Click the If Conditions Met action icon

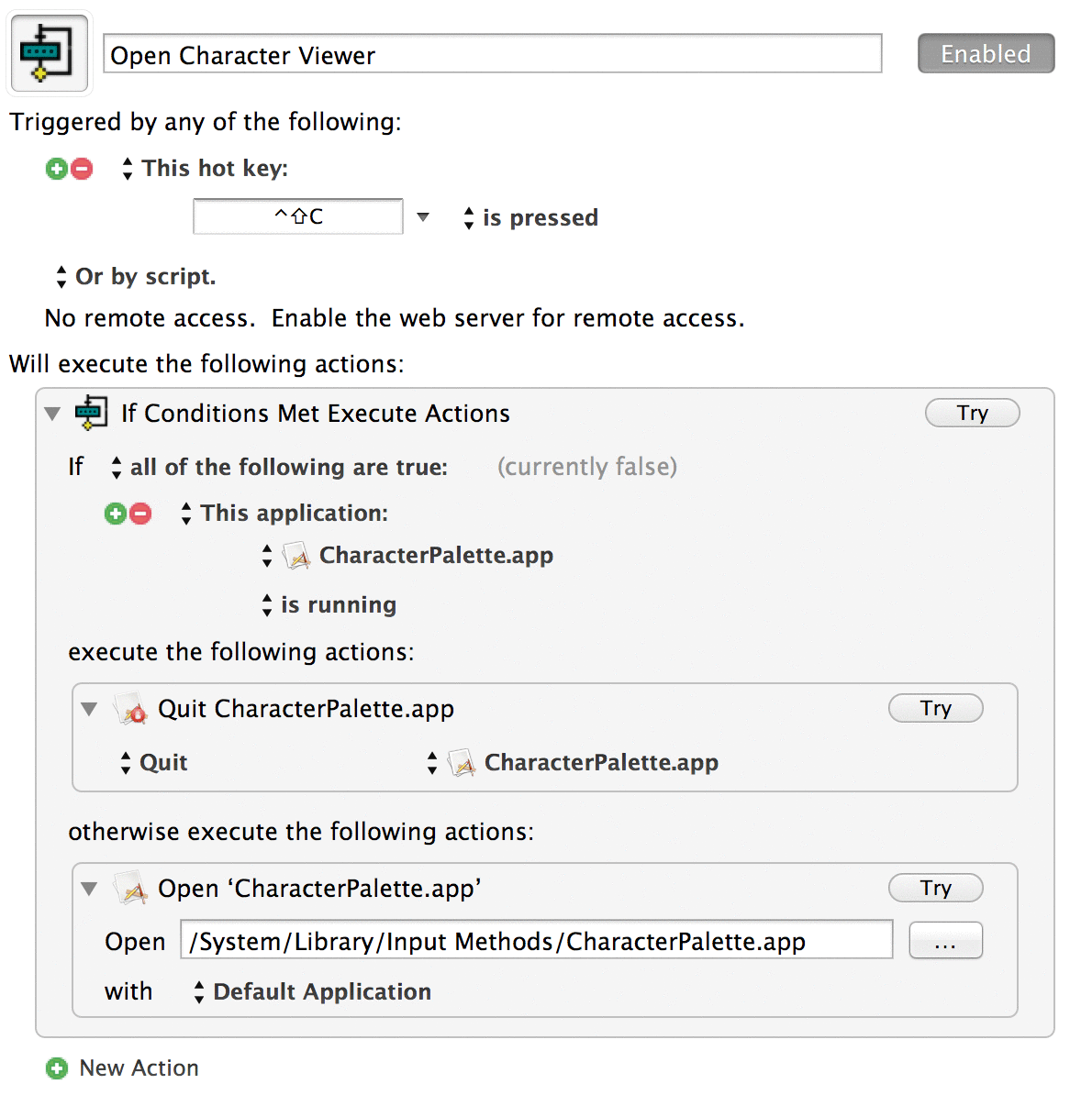[91, 413]
